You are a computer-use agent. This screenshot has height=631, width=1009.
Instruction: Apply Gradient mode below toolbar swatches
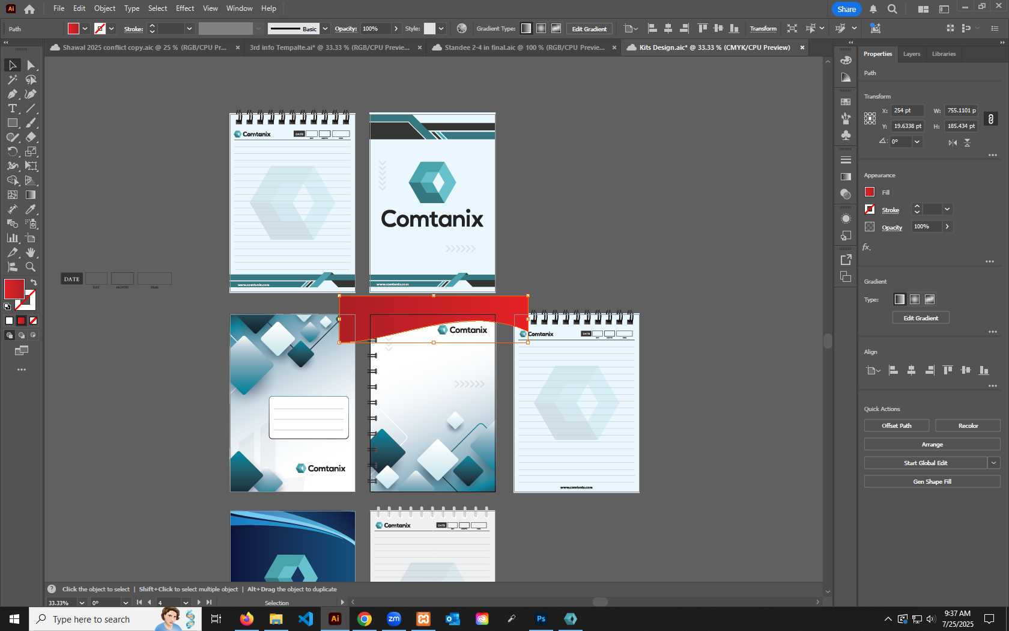point(22,321)
